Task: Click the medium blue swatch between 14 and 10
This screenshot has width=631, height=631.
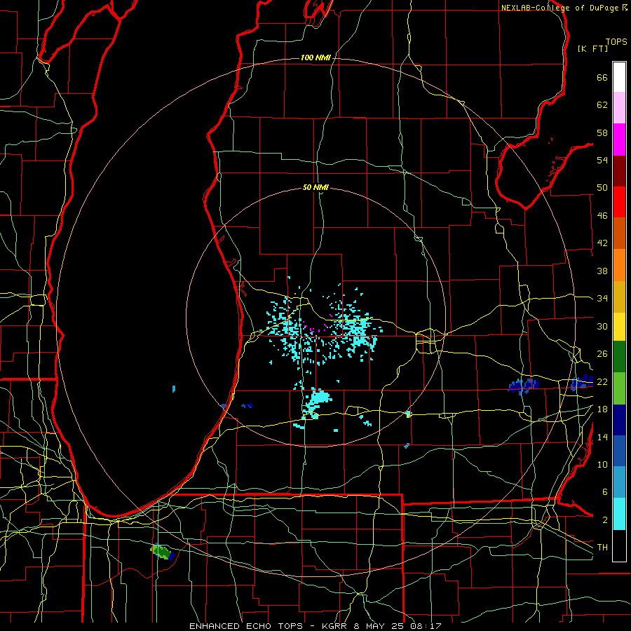Action: click(619, 451)
